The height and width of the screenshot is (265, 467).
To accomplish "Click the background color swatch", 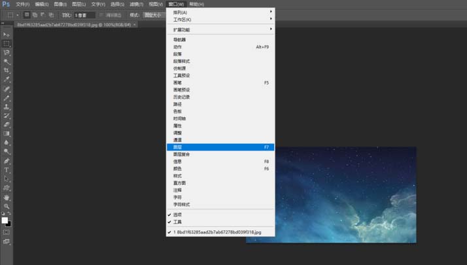I will pos(9,224).
